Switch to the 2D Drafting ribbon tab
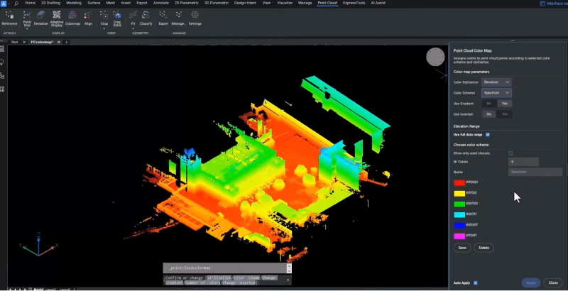The width and height of the screenshot is (568, 291). click(x=50, y=4)
